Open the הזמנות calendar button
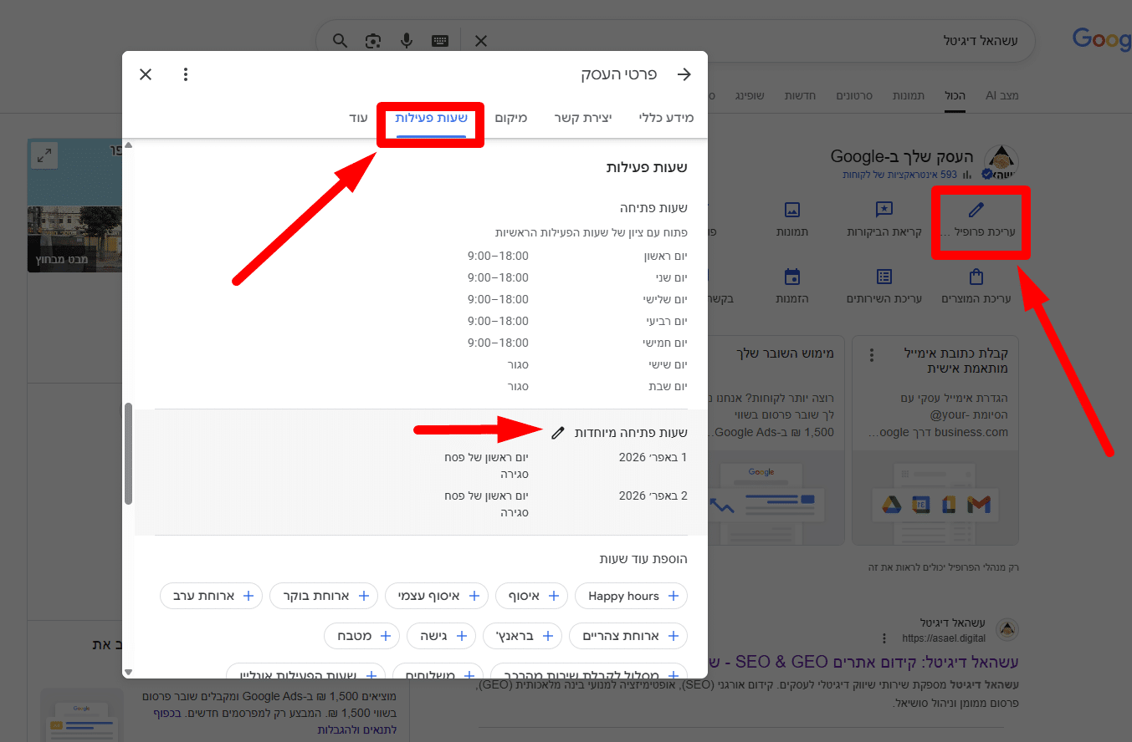This screenshot has width=1132, height=742. tap(792, 286)
